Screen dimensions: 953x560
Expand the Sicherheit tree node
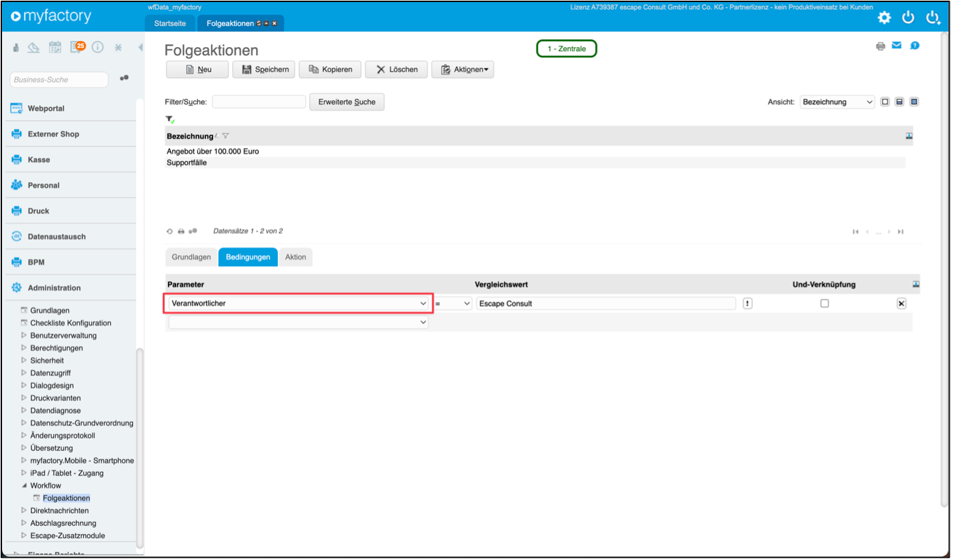25,360
